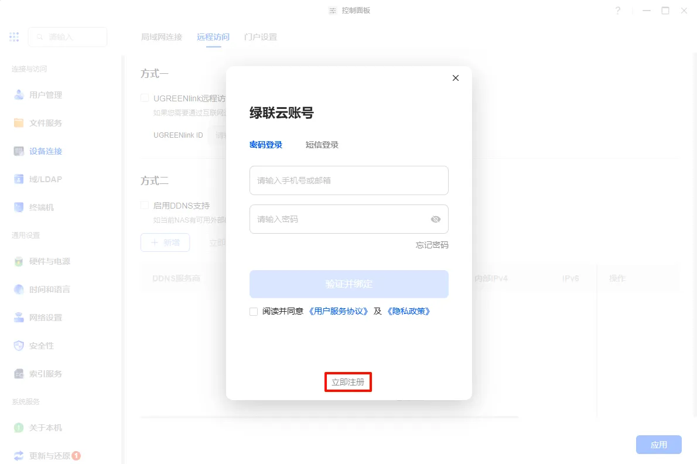The image size is (697, 464).
Task: Click the phone or email input field
Action: pos(348,180)
